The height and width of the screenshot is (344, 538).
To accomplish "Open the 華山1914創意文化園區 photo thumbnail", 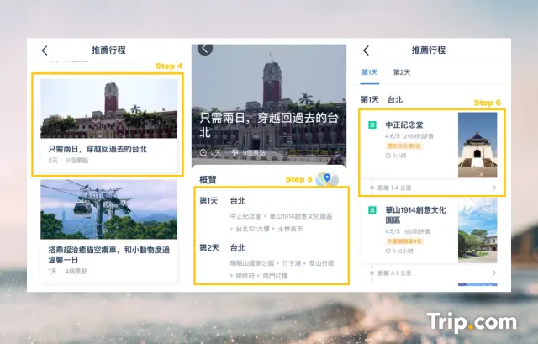I will (x=477, y=230).
